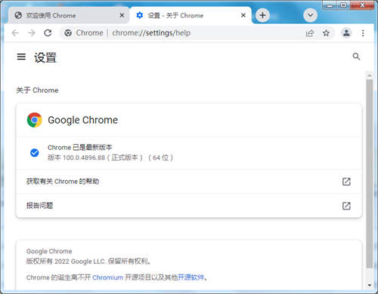Viewport: 378px width, 294px height.
Task: Go back using the back arrow
Action: click(15, 33)
